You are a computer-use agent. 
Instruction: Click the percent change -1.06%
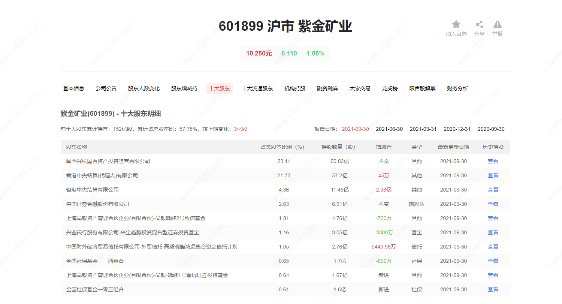click(314, 54)
